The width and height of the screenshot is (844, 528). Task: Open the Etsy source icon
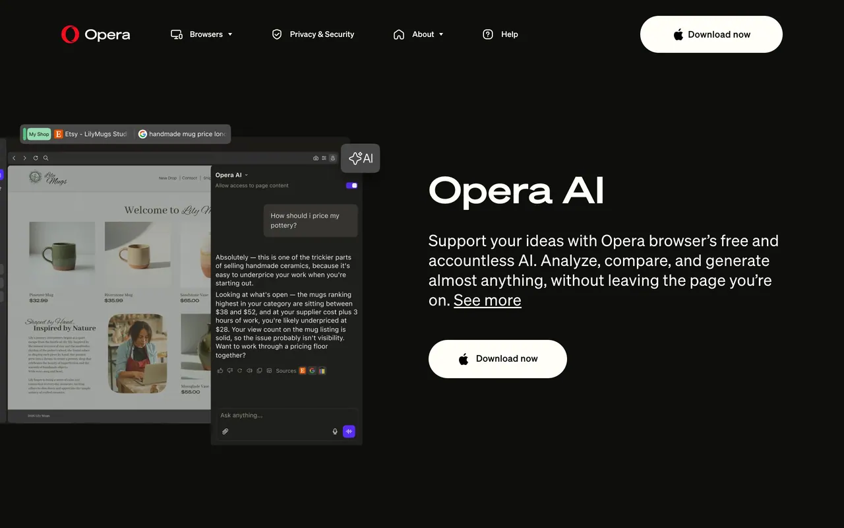coord(303,371)
